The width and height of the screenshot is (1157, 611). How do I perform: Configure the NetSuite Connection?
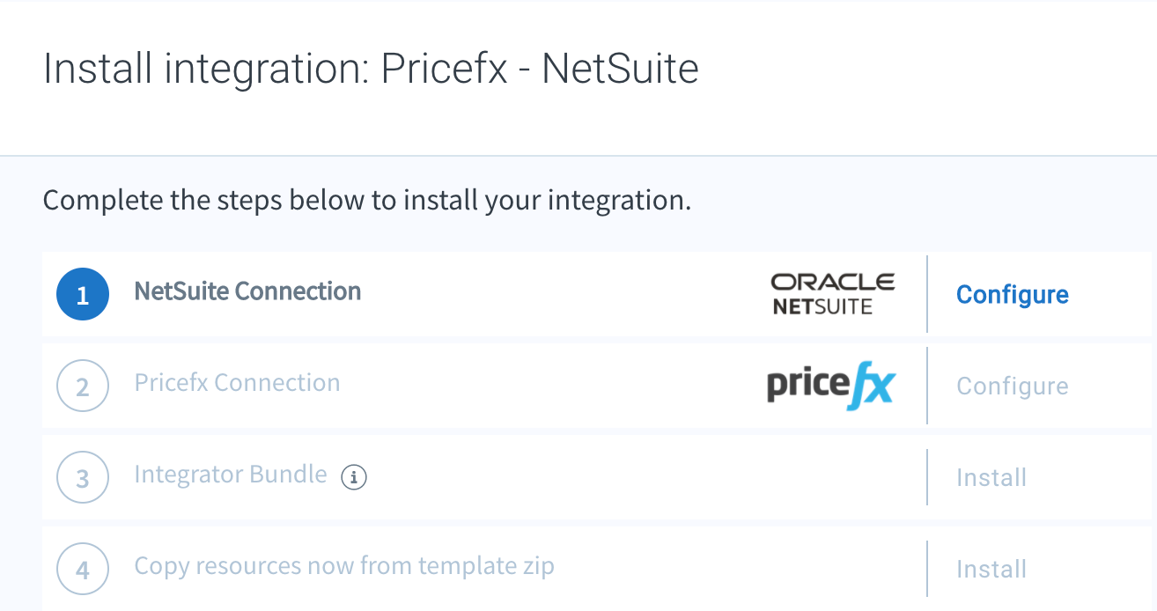tap(1013, 294)
